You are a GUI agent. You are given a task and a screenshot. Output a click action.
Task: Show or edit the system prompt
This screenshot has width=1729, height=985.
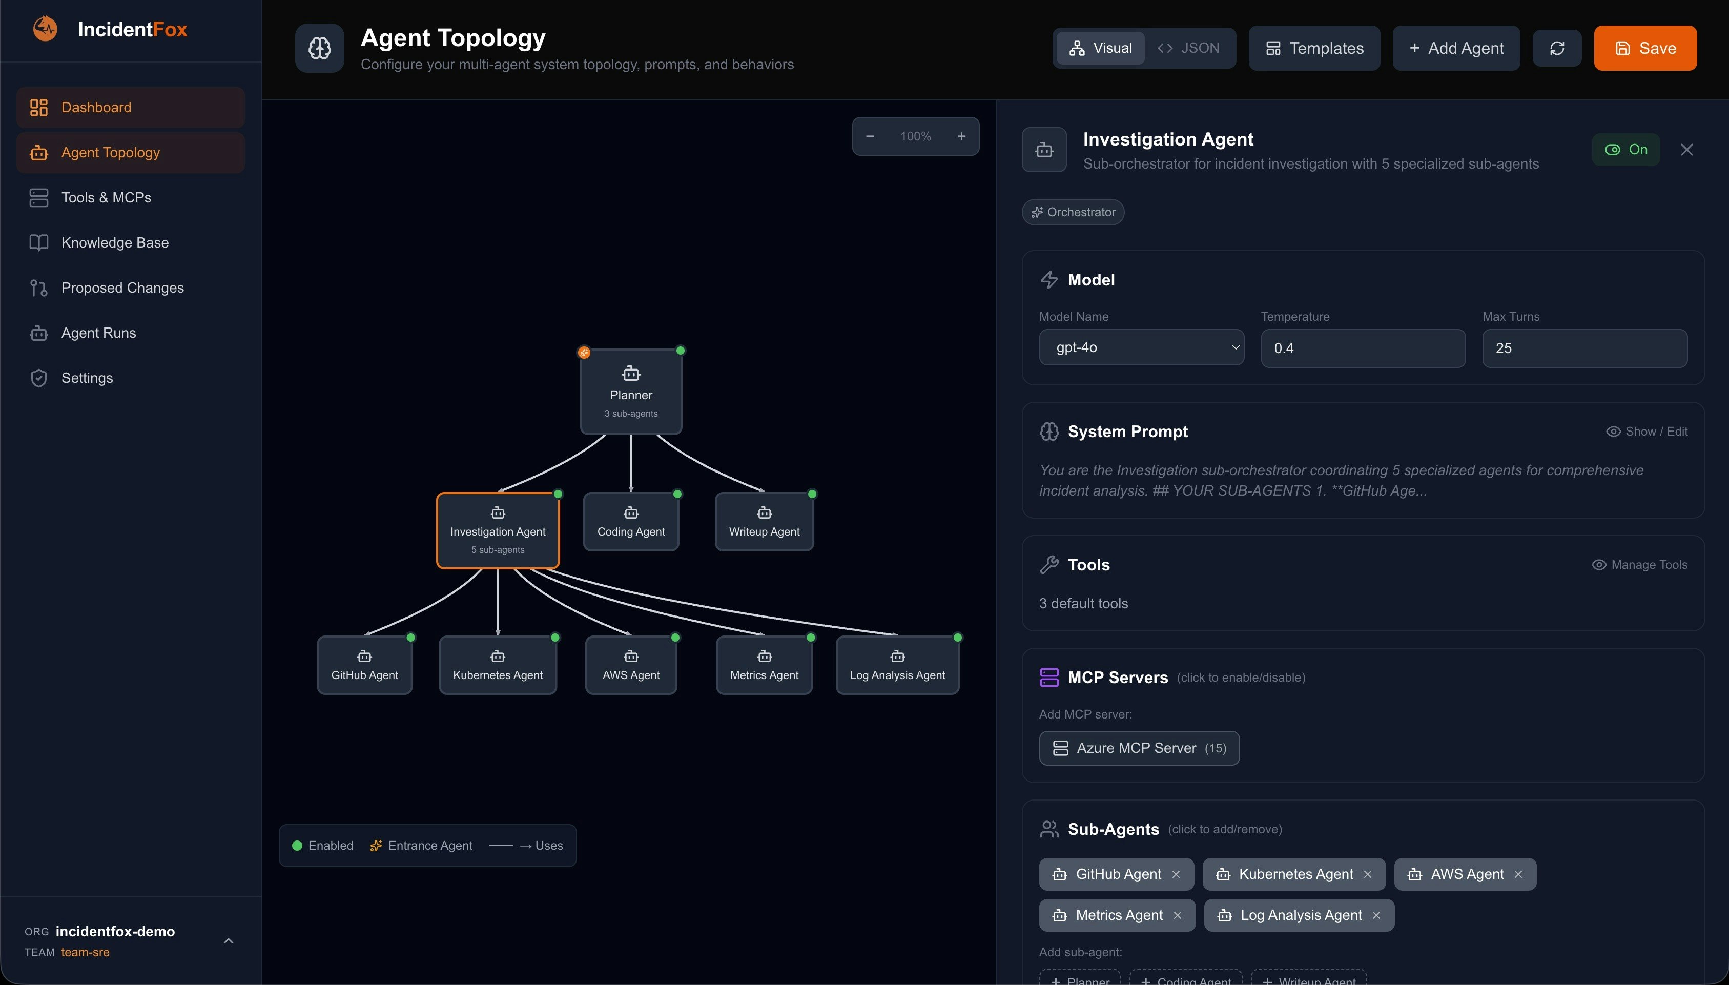pyautogui.click(x=1646, y=432)
